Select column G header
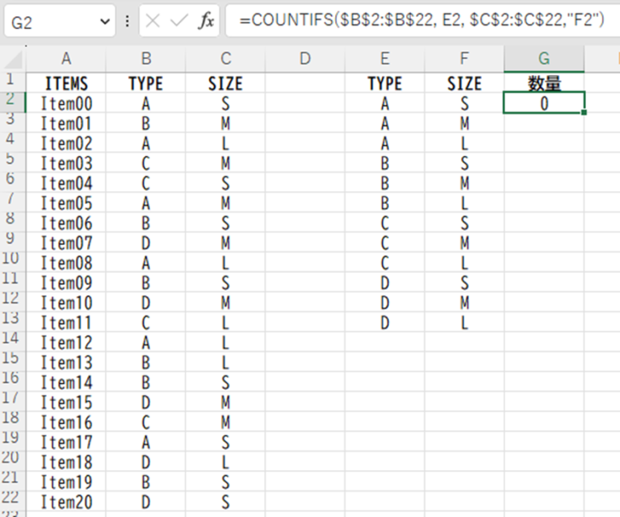The height and width of the screenshot is (517, 620). pyautogui.click(x=544, y=58)
